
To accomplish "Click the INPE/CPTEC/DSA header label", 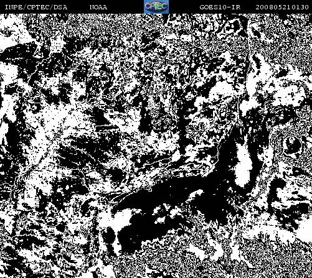I will click(36, 7).
